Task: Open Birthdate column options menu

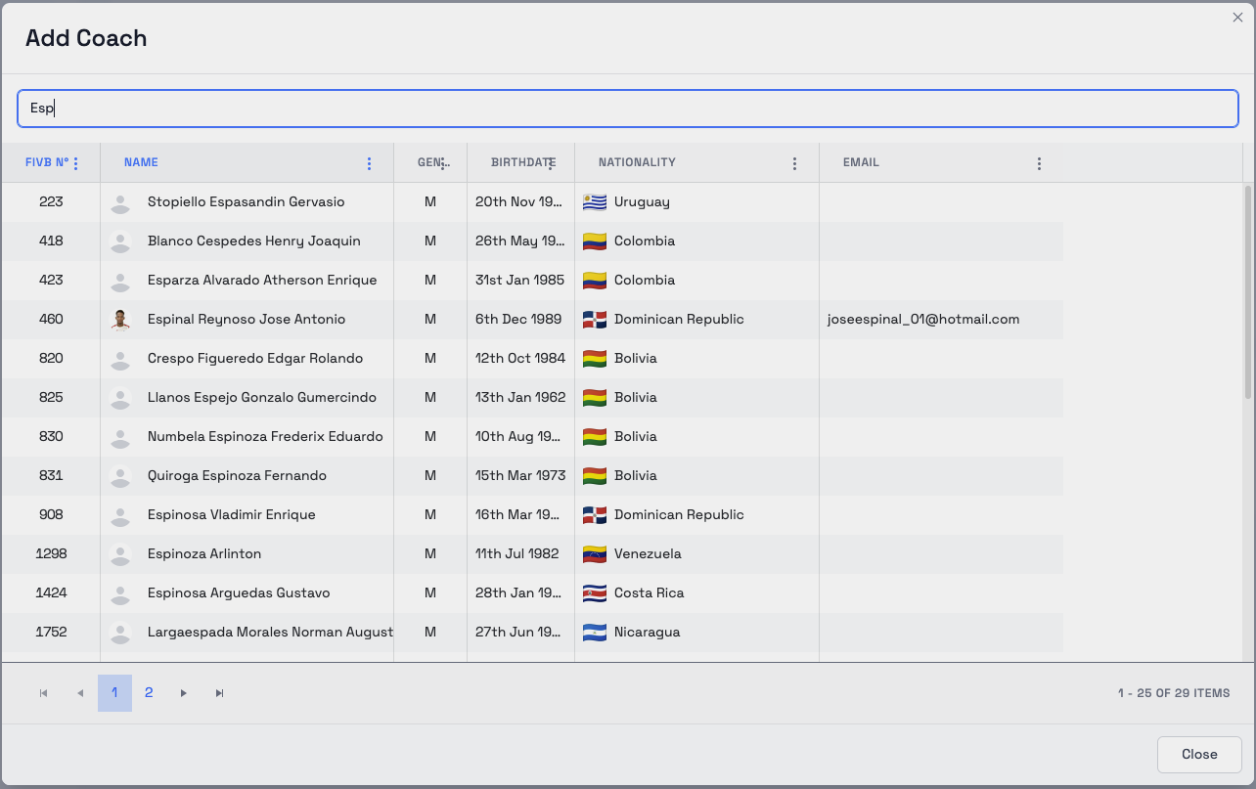Action: point(552,163)
